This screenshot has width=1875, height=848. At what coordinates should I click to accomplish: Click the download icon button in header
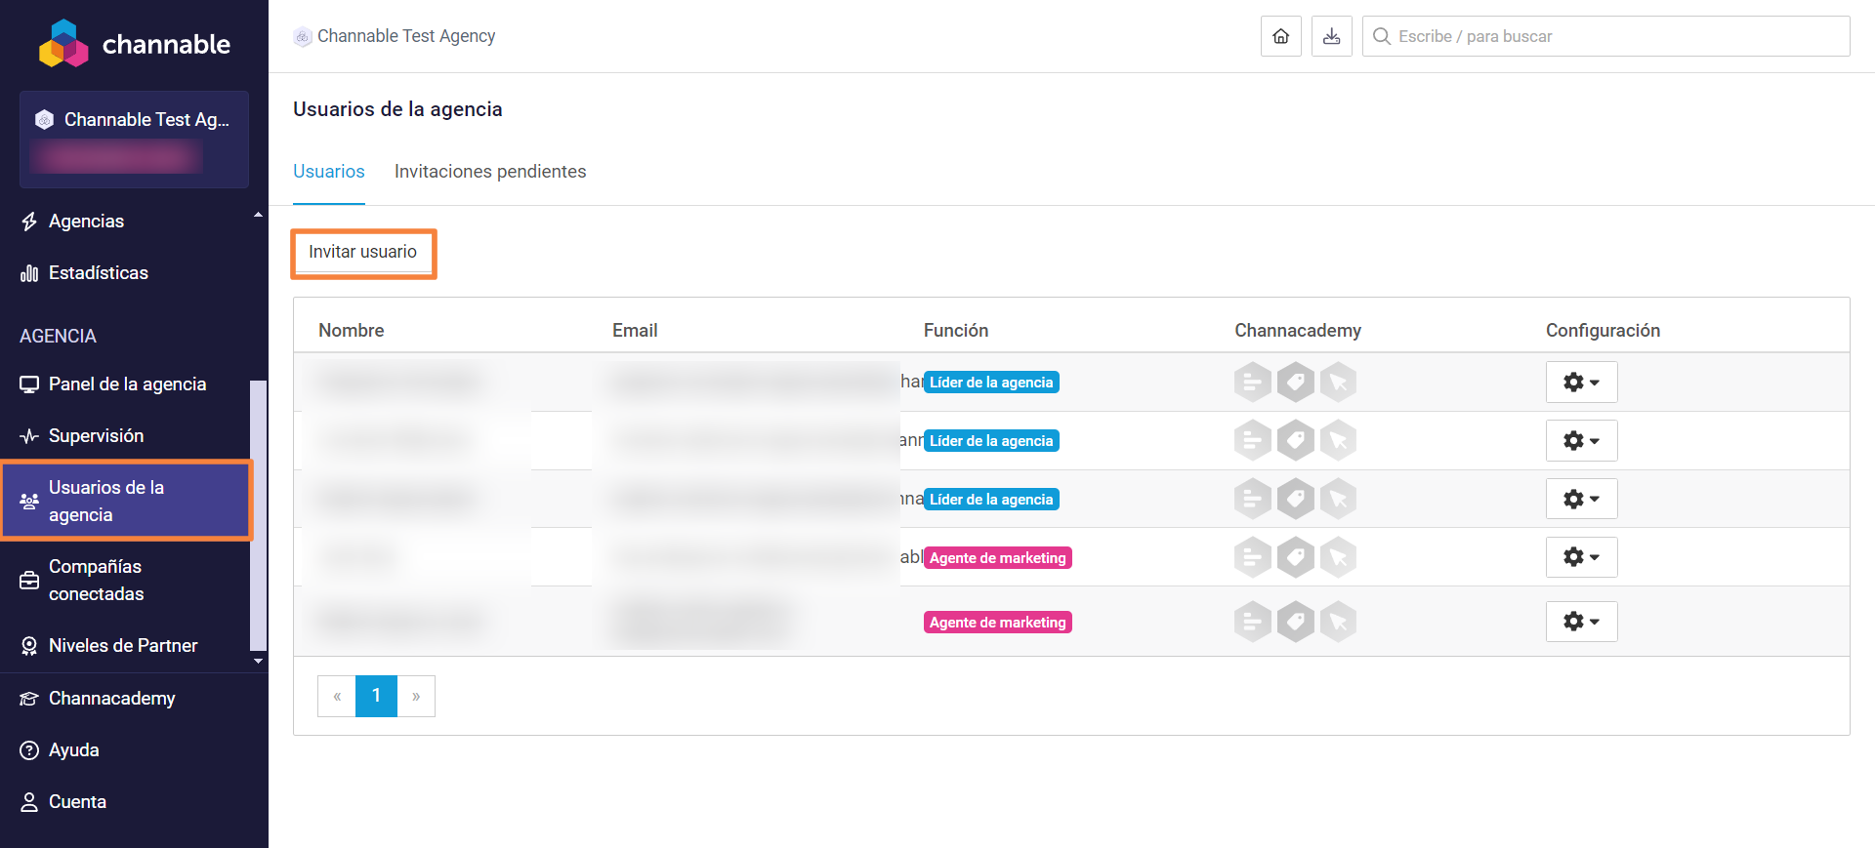point(1331,36)
